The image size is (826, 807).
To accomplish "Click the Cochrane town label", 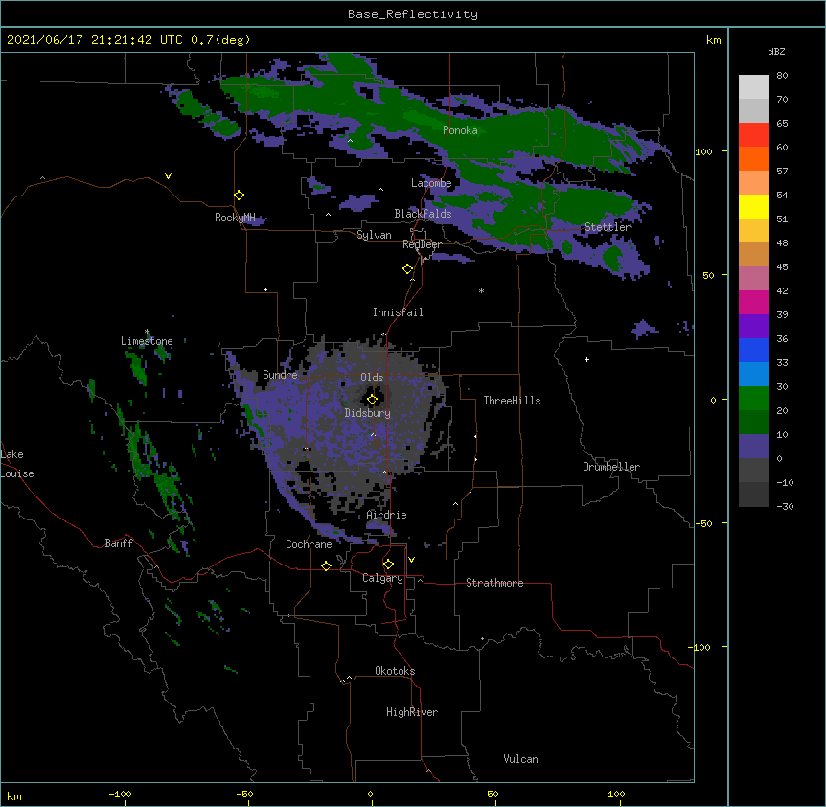I will point(309,544).
